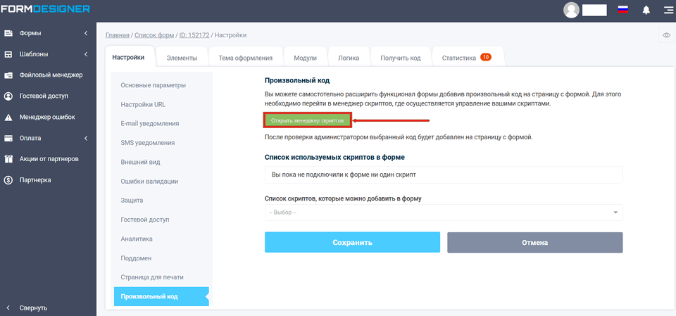Open the Логика tab
676x316 pixels.
(x=349, y=58)
